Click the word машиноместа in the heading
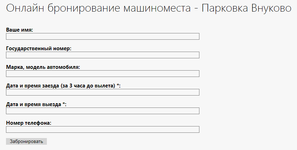Viewport: 297px width, 150px height. point(160,8)
